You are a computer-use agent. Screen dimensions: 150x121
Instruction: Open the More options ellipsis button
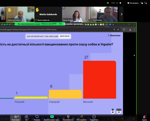pos(94,118)
